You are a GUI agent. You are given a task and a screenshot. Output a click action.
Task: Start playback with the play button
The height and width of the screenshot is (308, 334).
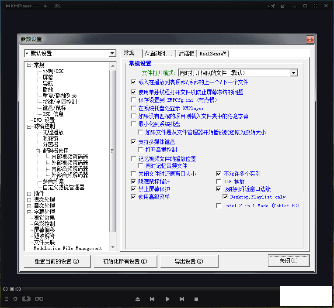[167, 299]
